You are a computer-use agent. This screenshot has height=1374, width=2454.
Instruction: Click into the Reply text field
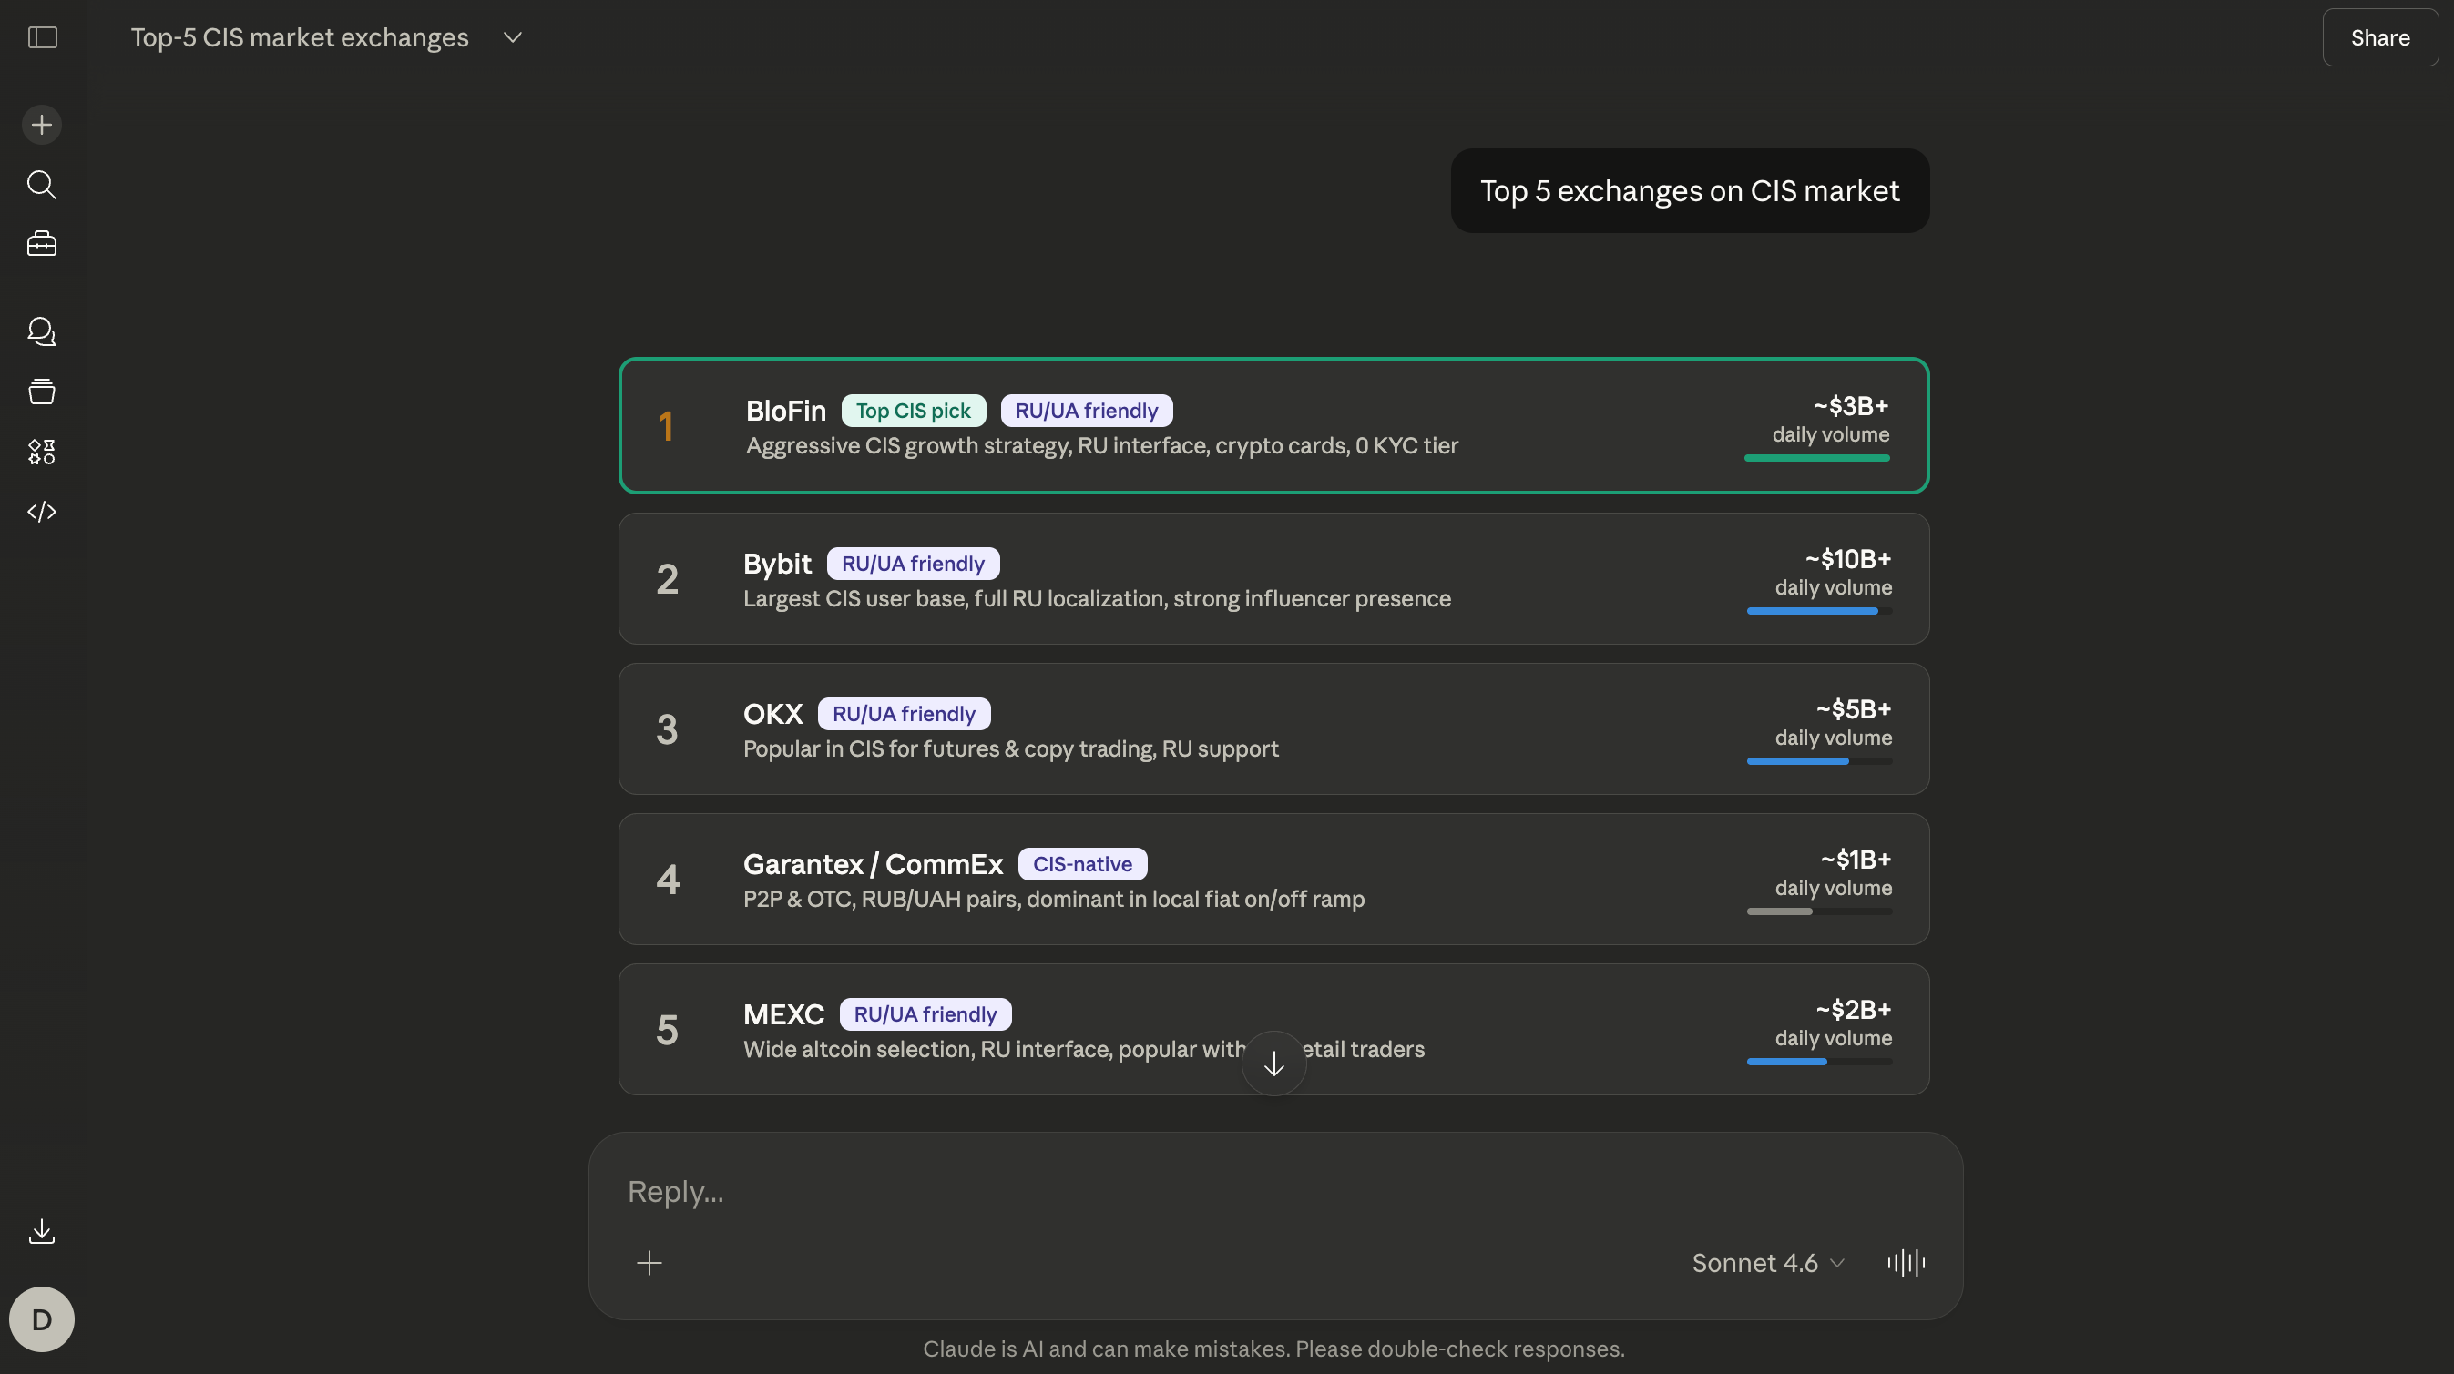[1143, 1191]
